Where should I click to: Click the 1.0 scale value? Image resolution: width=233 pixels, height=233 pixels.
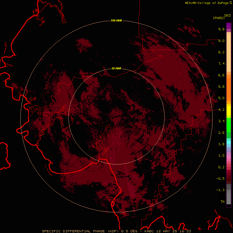(x=221, y=156)
